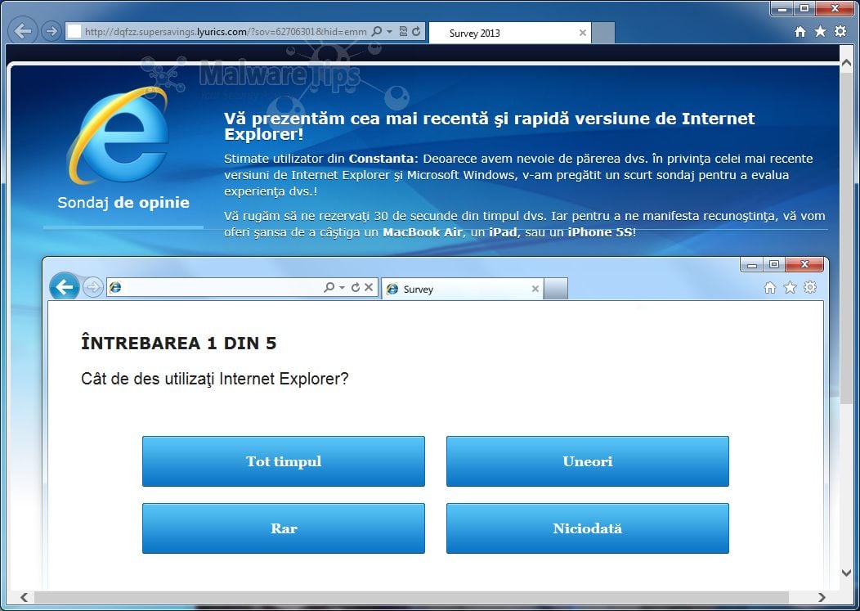Screen dimensions: 860x611
Task: Click the new tab button next to the Survey tab
Action: pos(556,289)
